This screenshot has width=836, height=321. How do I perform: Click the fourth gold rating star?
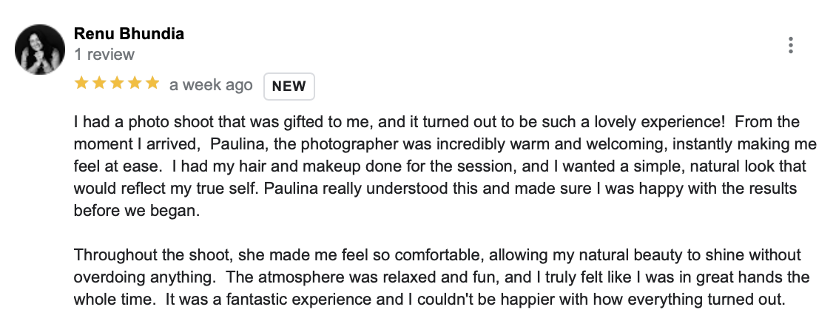[x=135, y=84]
